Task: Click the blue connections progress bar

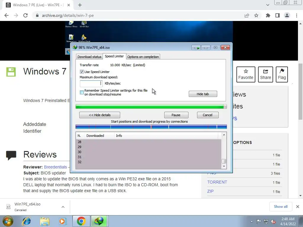Action: click(x=151, y=127)
